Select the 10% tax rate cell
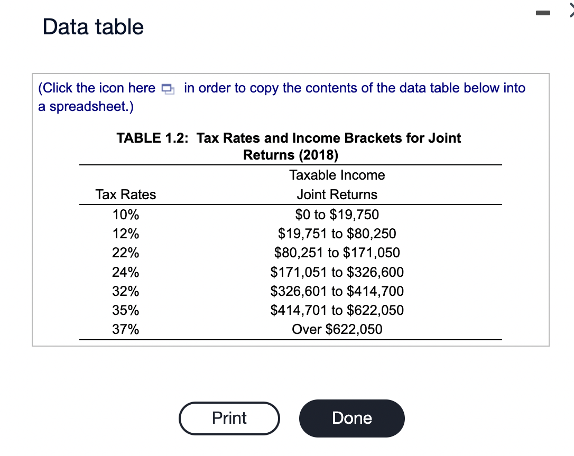The width and height of the screenshot is (574, 456). (126, 215)
